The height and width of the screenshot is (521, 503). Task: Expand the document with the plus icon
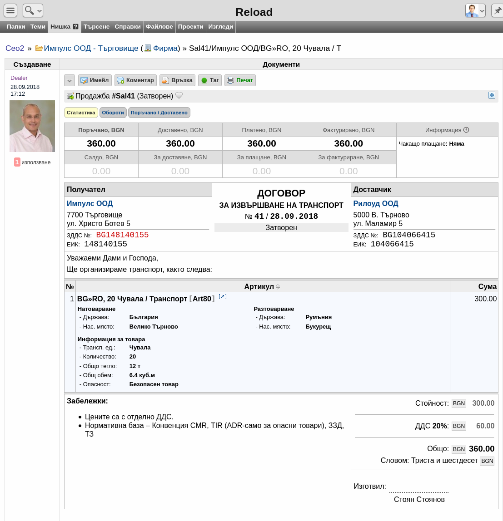click(x=492, y=95)
